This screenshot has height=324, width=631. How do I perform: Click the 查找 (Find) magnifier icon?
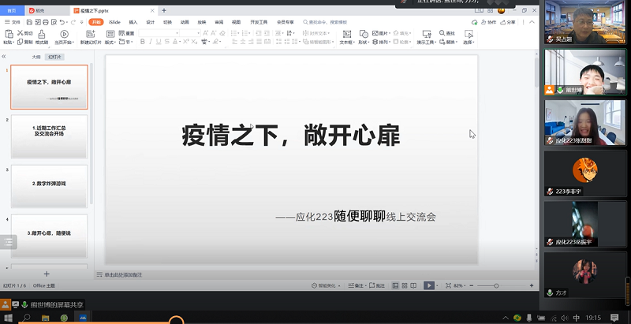click(442, 33)
